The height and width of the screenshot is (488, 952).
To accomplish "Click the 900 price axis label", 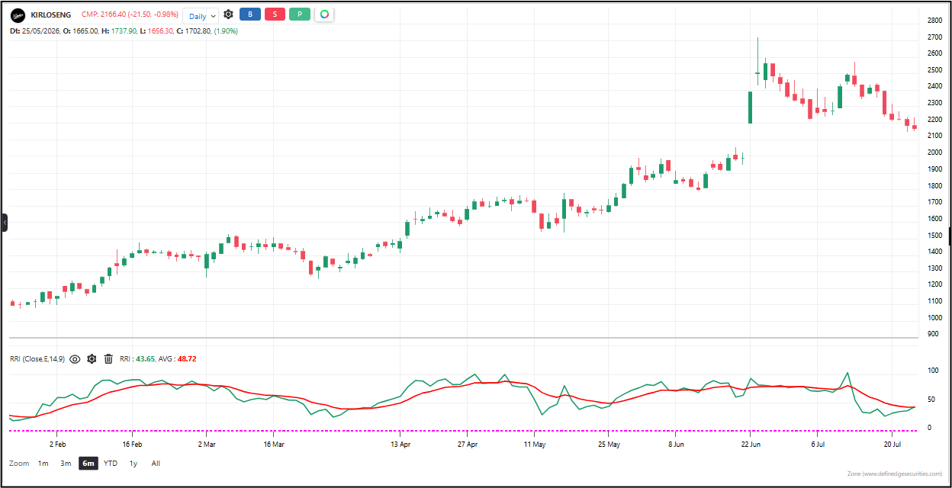I will coord(934,334).
